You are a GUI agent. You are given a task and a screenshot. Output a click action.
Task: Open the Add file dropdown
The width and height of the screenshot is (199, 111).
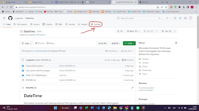(116, 43)
